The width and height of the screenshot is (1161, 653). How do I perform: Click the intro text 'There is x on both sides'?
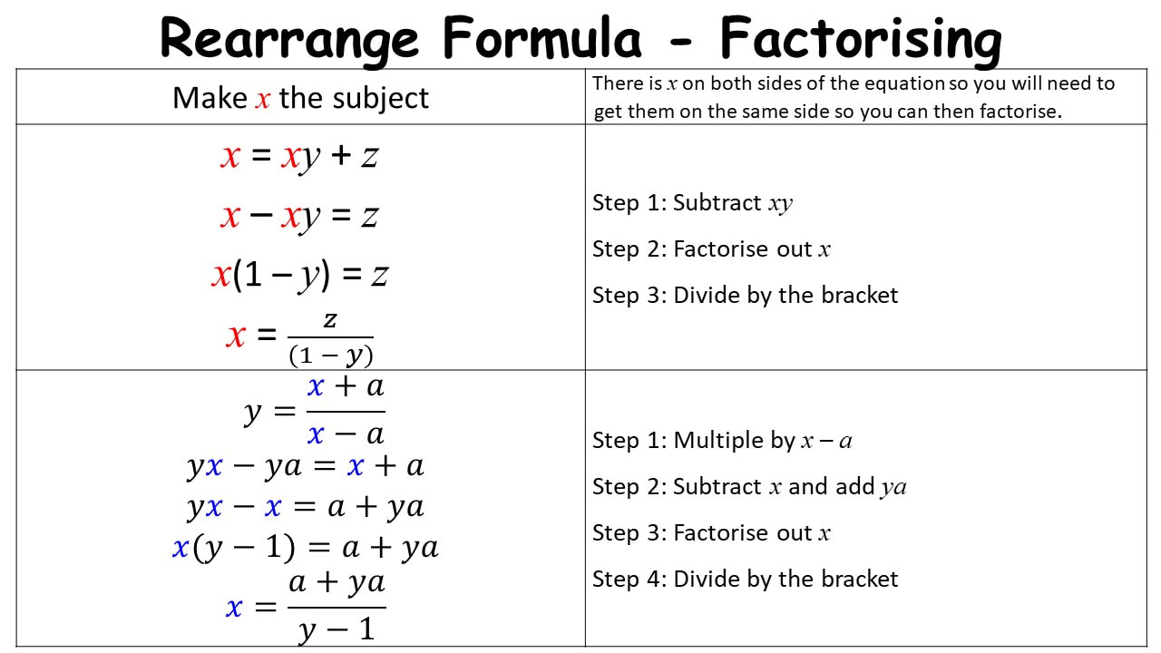click(x=854, y=97)
